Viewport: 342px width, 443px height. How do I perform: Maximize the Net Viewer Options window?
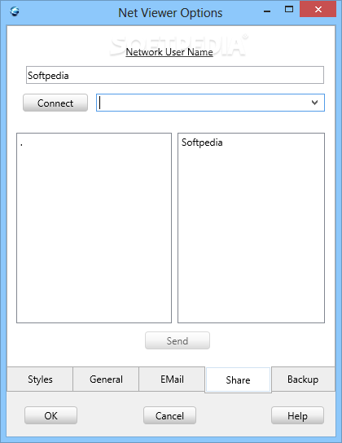(x=289, y=9)
